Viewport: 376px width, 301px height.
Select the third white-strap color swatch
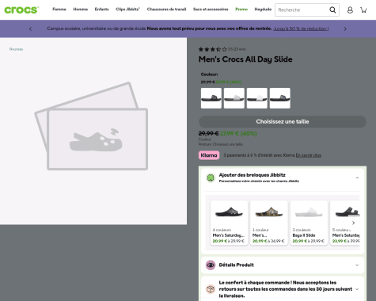[x=257, y=98]
